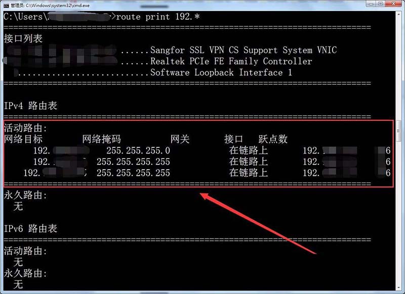Click the 网络掩码 column header

(x=102, y=139)
